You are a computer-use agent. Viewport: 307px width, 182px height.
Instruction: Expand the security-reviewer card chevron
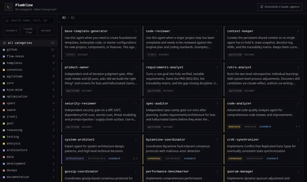136,104
